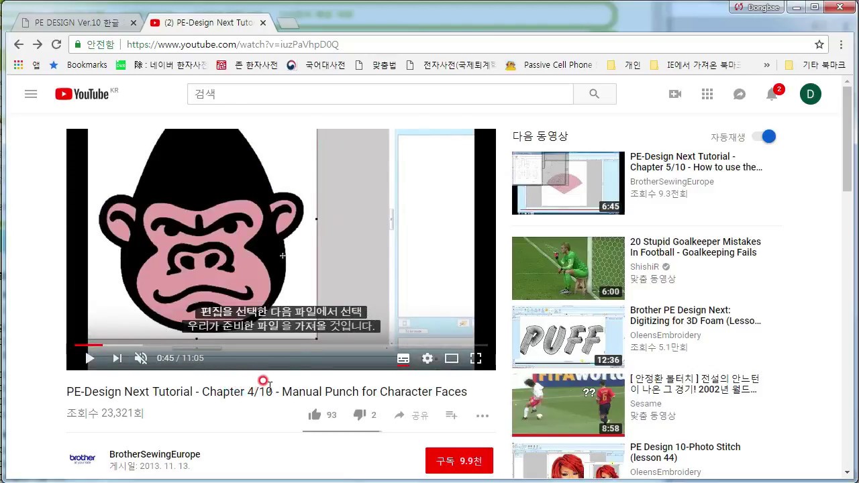Click the Brother channel logo
The height and width of the screenshot is (483, 859).
(83, 460)
